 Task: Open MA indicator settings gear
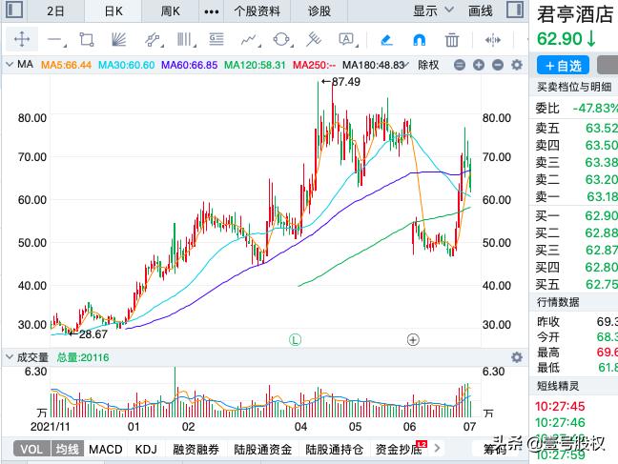click(517, 65)
